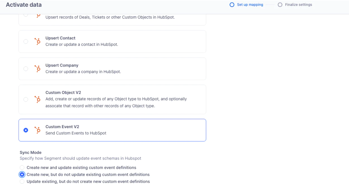Image resolution: width=349 pixels, height=184 pixels.
Task: Select the Custom Object V2 card
Action: (x=112, y=99)
